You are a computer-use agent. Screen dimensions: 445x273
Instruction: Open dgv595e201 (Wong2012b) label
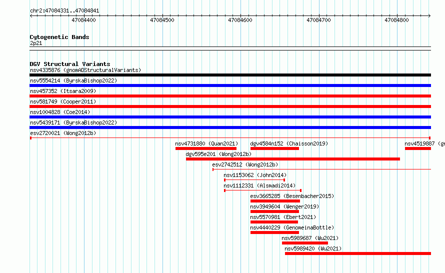[218, 154]
